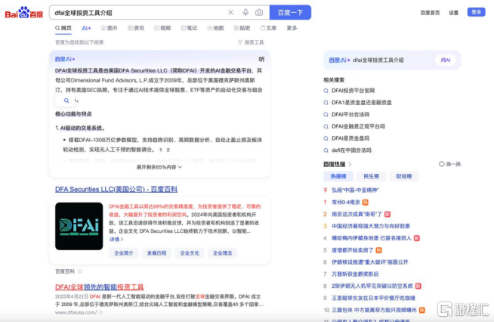Switch to the 图片 tab
Screen dimensions: 494x322
click(110, 28)
